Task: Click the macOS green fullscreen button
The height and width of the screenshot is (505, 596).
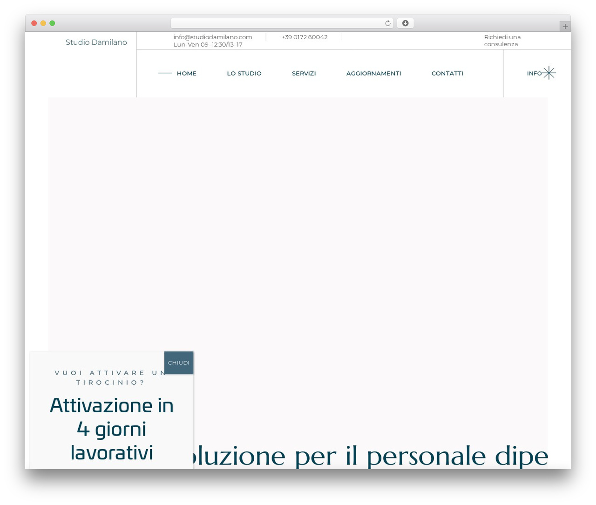Action: [x=52, y=23]
